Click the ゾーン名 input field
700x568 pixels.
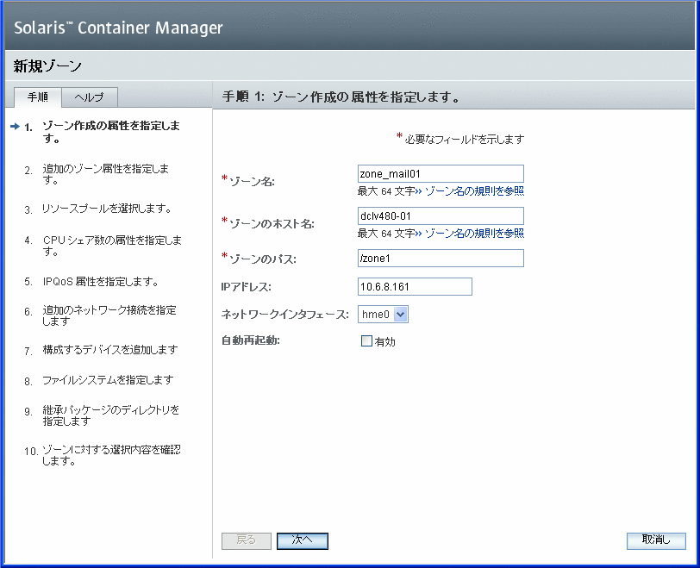click(441, 173)
